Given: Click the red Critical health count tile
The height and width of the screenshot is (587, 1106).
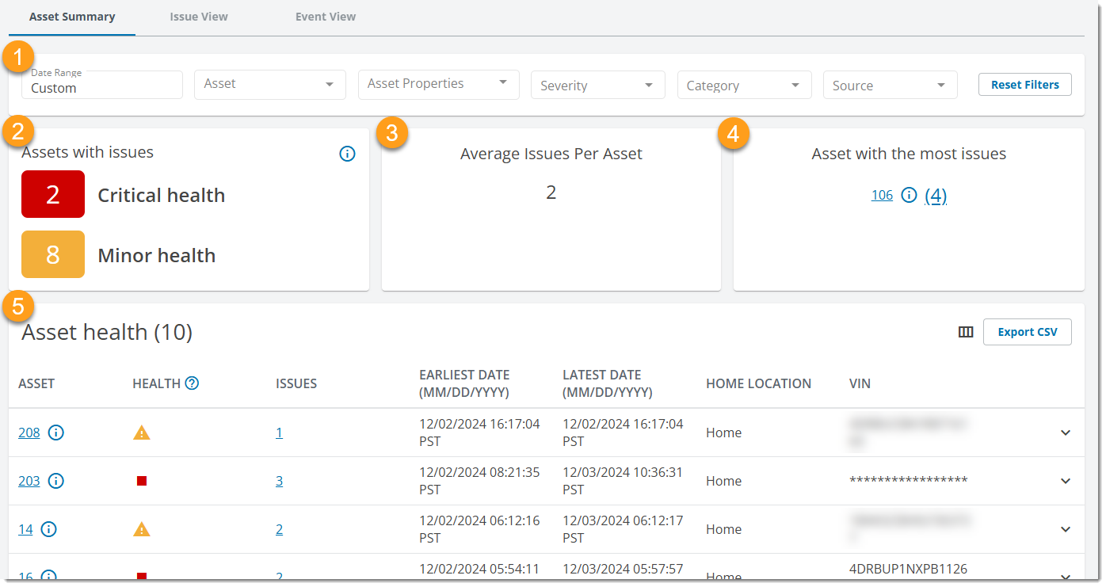Looking at the screenshot, I should tap(53, 194).
